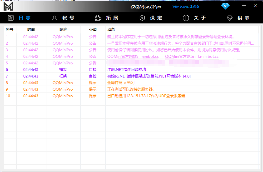The width and height of the screenshot is (263, 172).
Task: Switch to the 日志 tab
Action: (25, 18)
